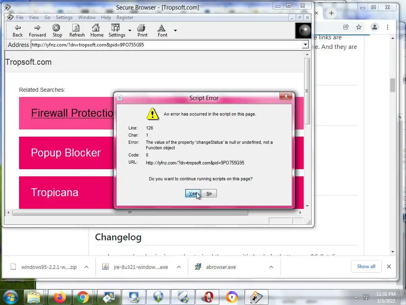Open the File menu
Screen dimensions: 406x305
click(20, 17)
